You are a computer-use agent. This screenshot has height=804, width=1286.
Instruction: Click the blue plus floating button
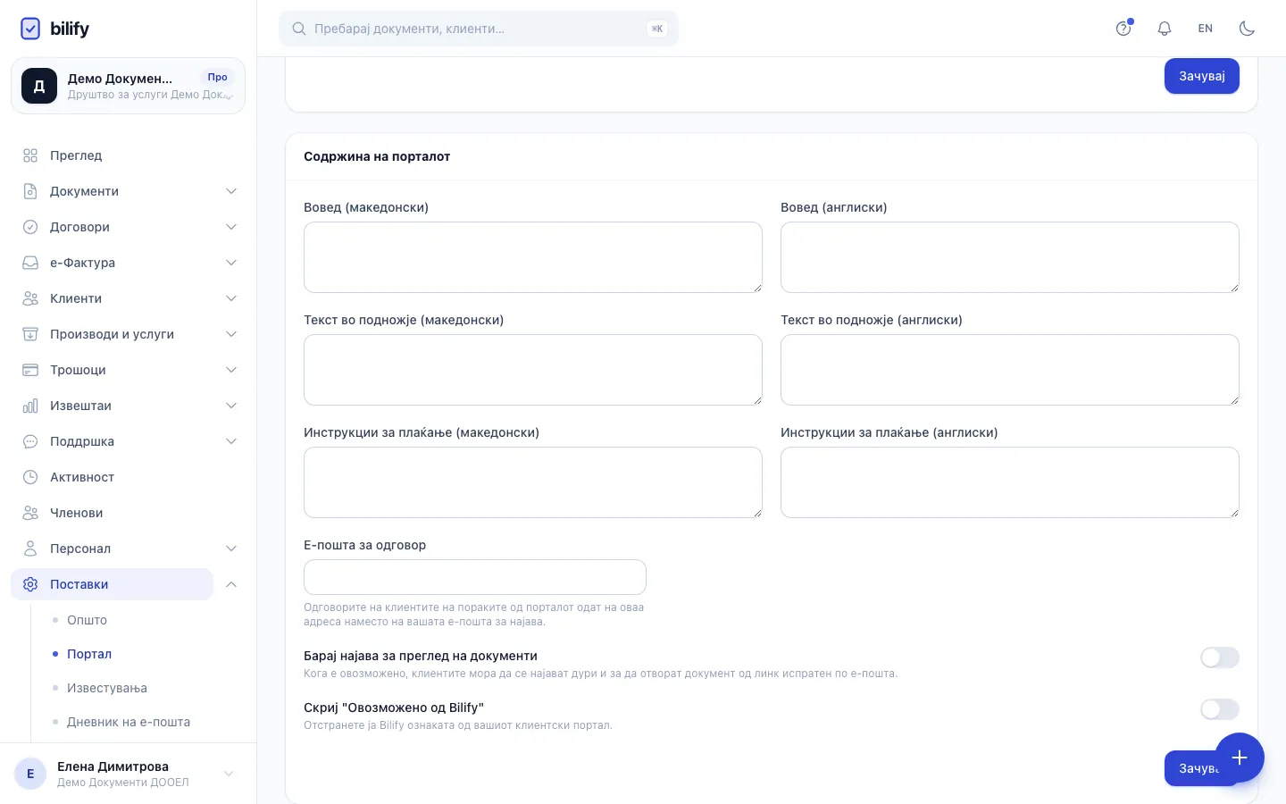click(x=1240, y=758)
